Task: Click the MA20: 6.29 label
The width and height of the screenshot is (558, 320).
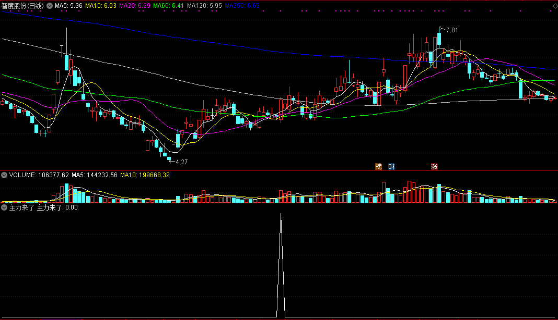Action: 134,6
